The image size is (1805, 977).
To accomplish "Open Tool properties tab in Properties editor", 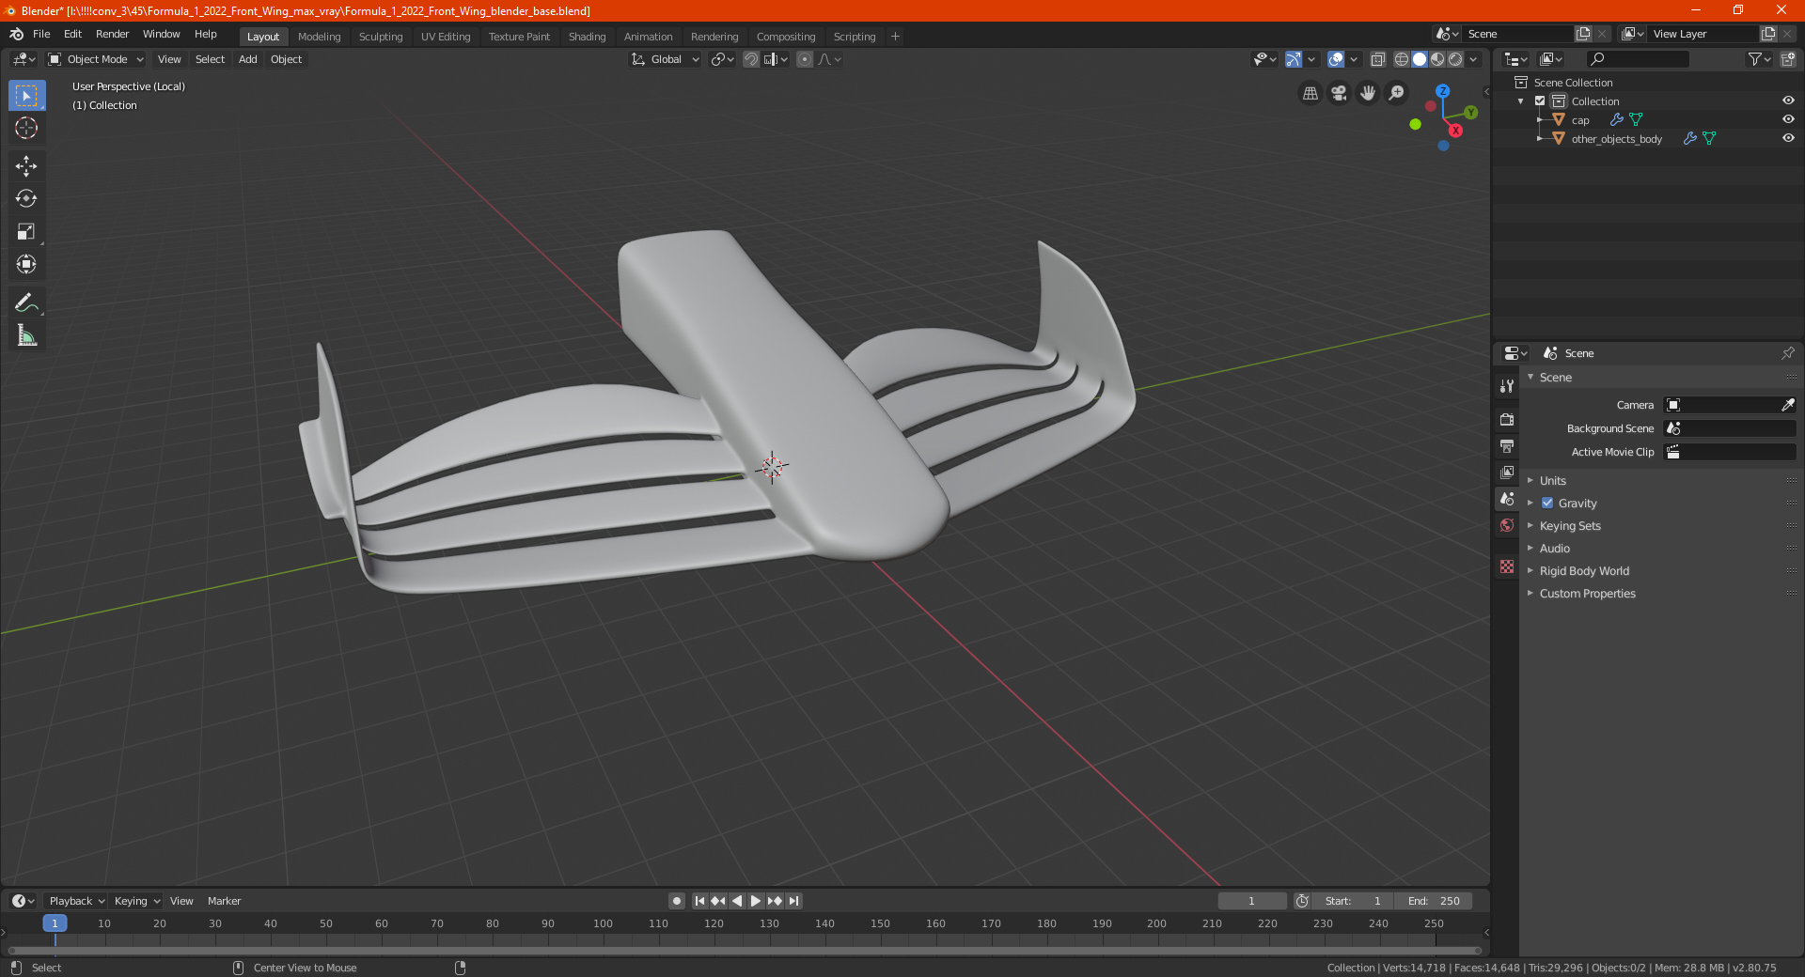I will pos(1507,386).
